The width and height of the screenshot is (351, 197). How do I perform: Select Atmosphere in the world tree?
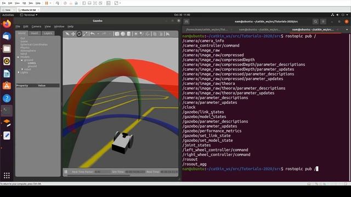click(x=28, y=51)
